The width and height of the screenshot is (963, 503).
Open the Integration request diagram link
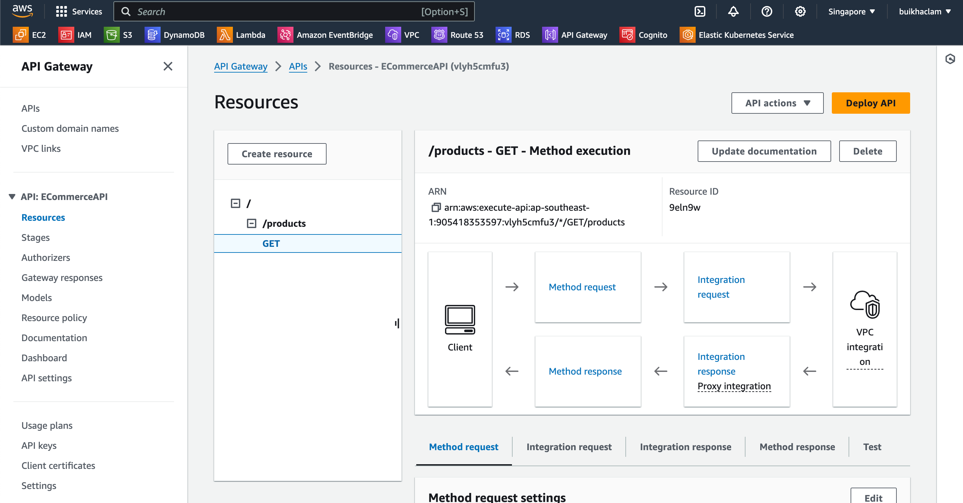[x=721, y=287]
